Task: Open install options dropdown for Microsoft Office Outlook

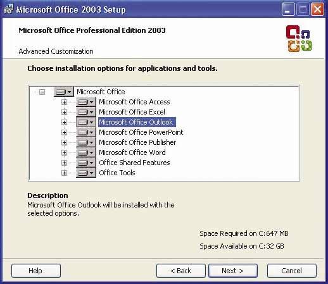Action: point(86,122)
